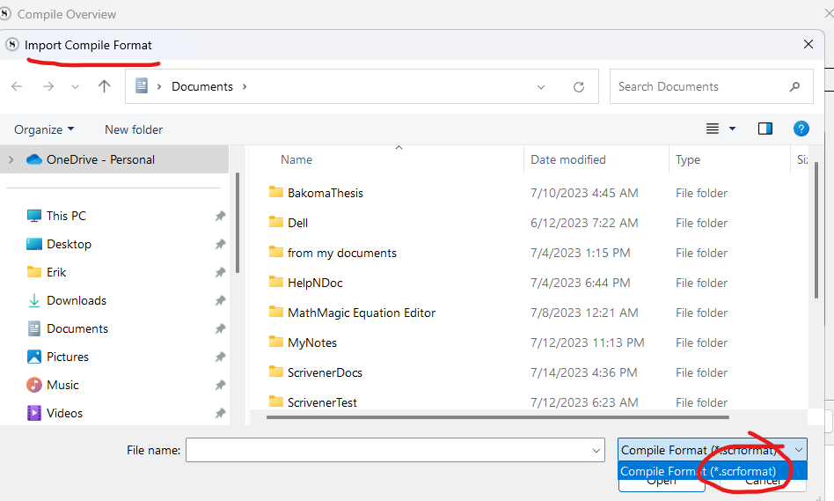Select Pictures in the navigation pane
834x501 pixels.
pos(67,357)
